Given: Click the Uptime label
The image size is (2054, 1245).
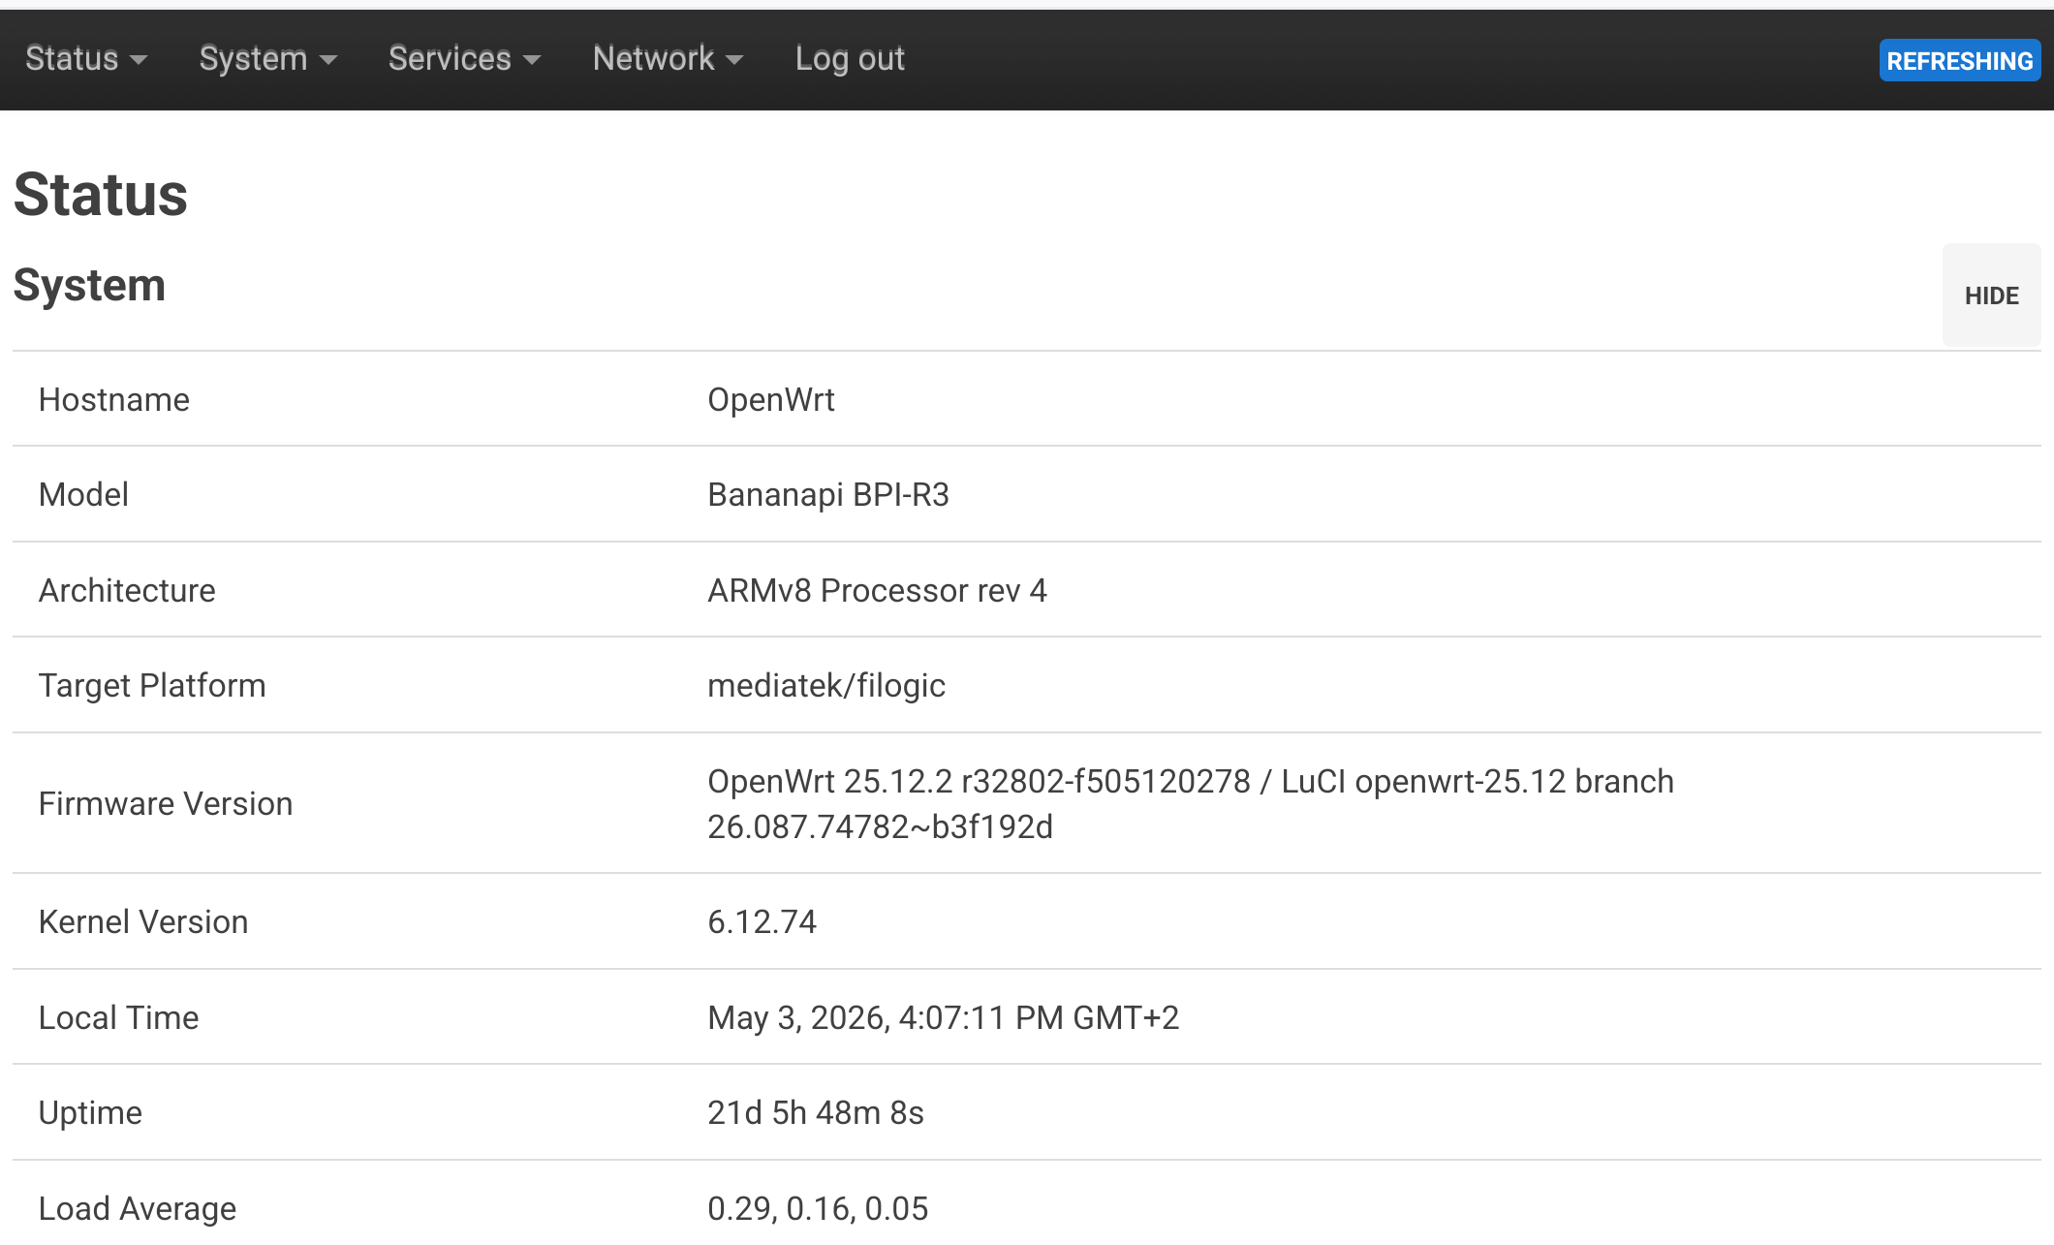Looking at the screenshot, I should pos(90,1112).
